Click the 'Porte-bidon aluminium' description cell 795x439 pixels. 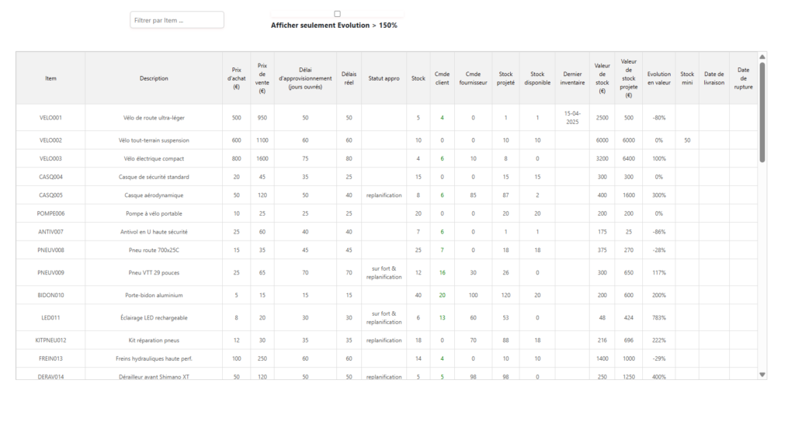pyautogui.click(x=154, y=296)
